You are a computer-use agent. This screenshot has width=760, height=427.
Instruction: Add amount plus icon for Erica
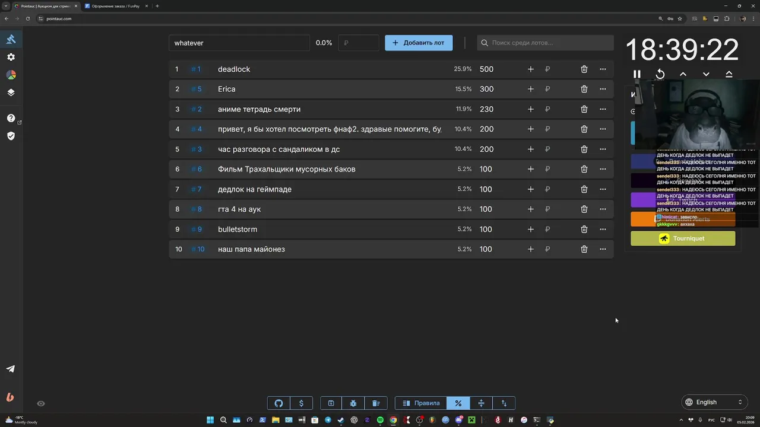point(531,89)
